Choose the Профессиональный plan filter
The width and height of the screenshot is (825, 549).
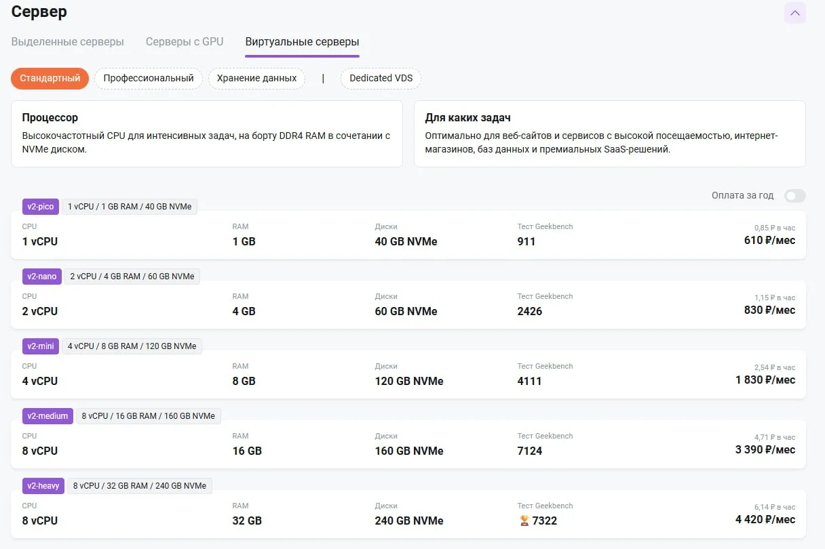point(149,78)
